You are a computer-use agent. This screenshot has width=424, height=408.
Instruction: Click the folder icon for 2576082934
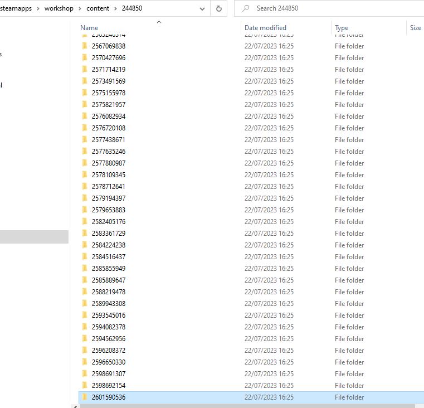point(85,116)
